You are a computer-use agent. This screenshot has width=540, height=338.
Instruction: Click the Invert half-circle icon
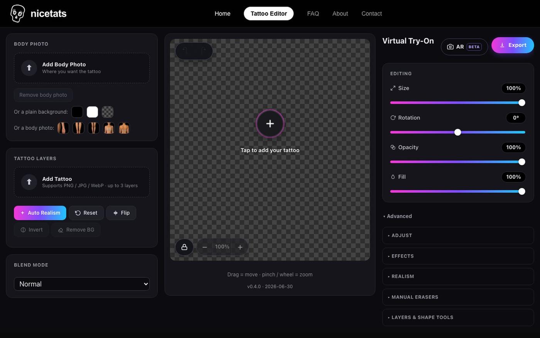coord(23,230)
